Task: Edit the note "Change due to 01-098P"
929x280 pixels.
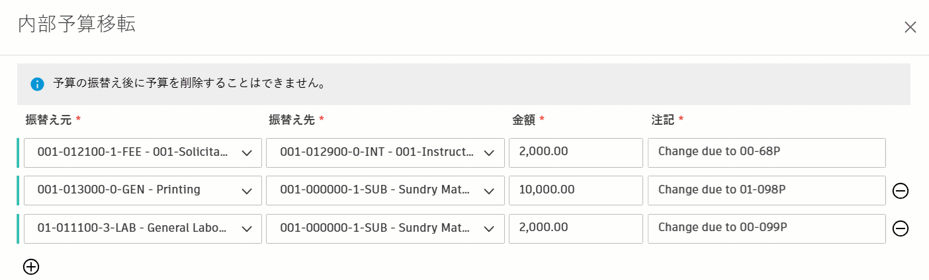Action: pyautogui.click(x=766, y=190)
